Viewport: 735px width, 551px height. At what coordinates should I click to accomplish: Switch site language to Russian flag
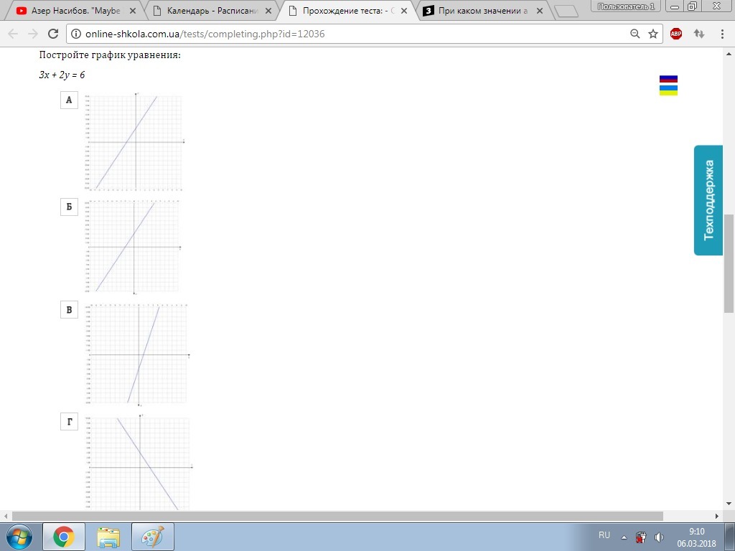pos(668,79)
